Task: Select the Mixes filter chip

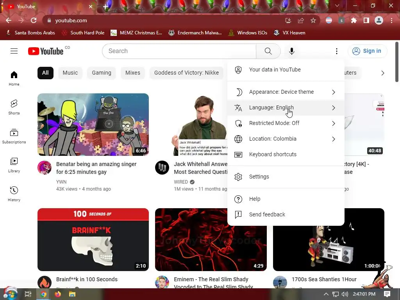Action: (133, 73)
